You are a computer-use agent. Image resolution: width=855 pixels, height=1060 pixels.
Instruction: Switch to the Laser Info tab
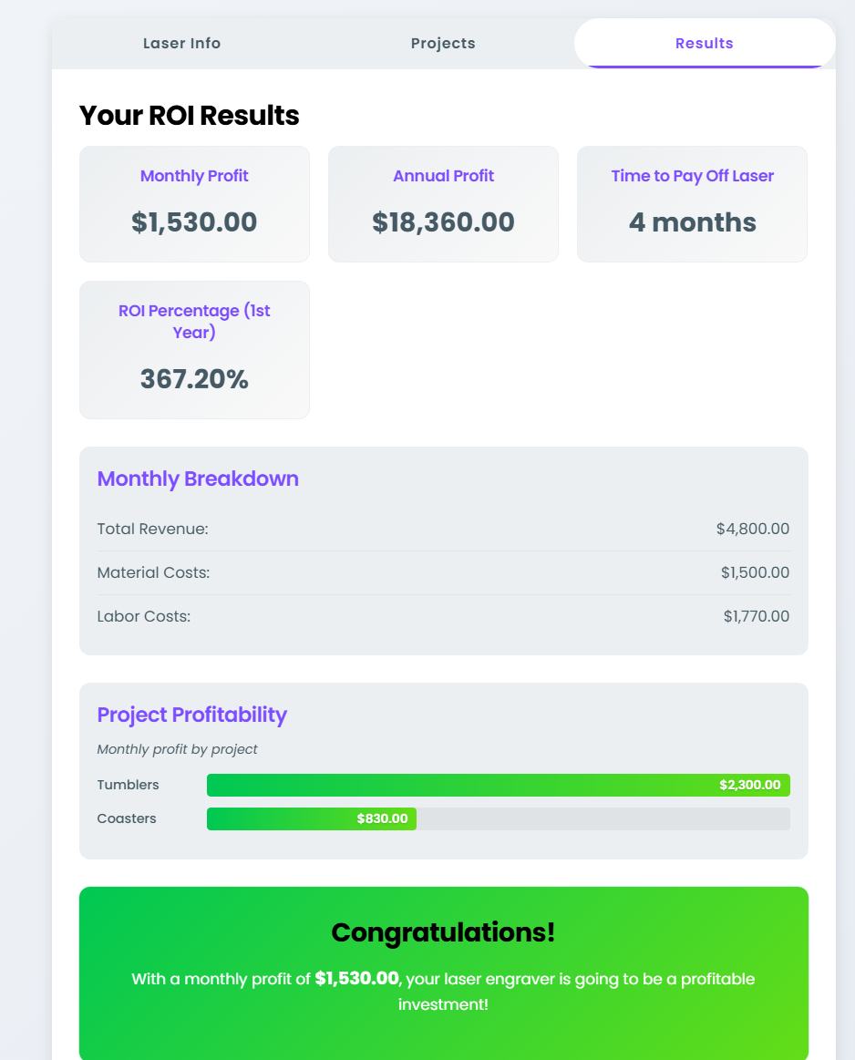[181, 44]
